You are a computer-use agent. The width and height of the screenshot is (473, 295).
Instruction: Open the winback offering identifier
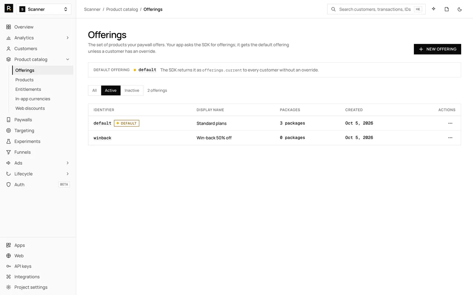pos(102,138)
